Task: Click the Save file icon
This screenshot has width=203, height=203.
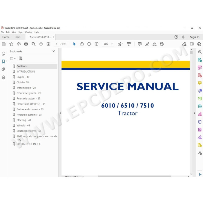Action: click(4, 44)
